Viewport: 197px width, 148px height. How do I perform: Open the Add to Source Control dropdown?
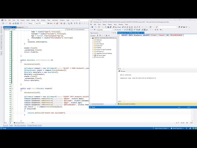pos(161,128)
